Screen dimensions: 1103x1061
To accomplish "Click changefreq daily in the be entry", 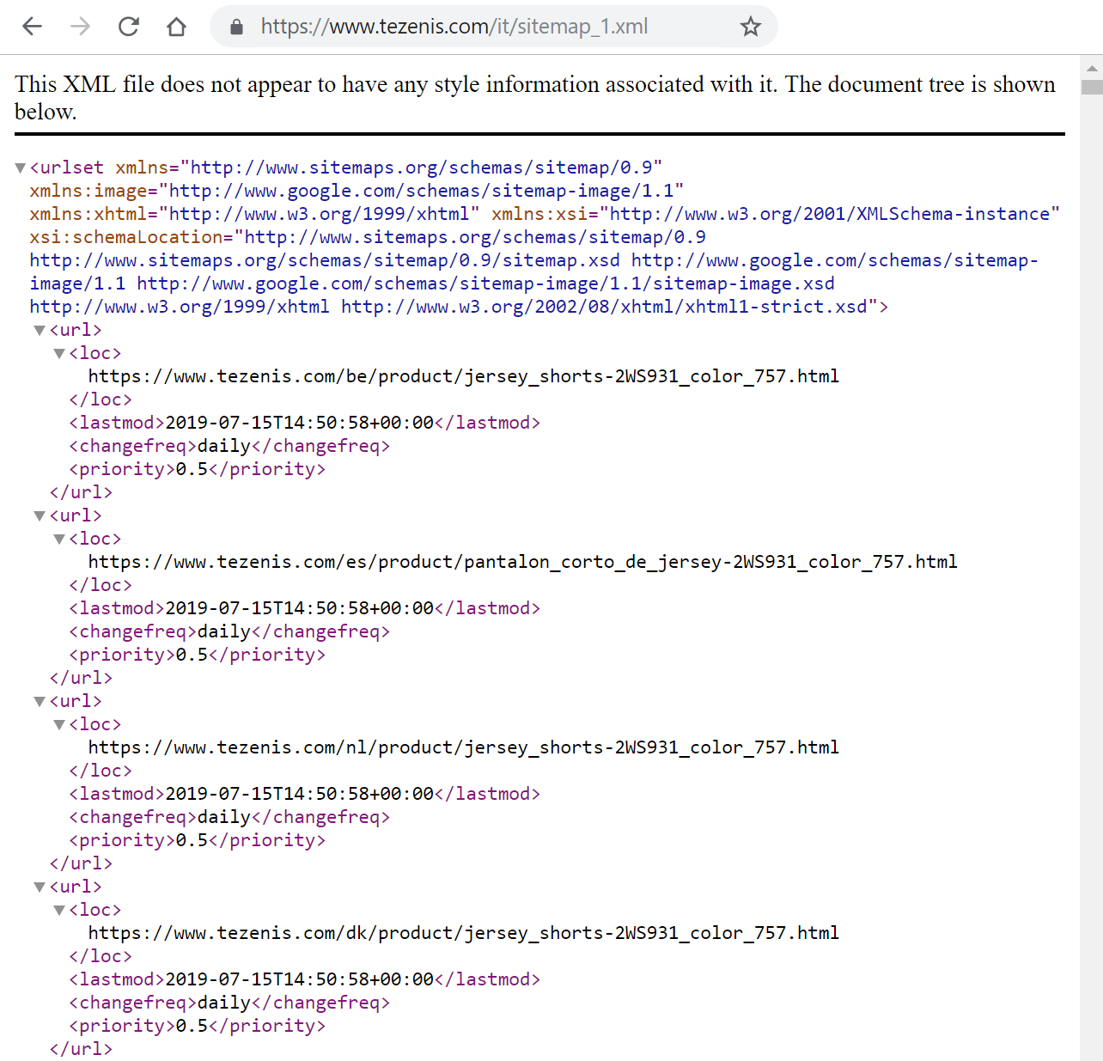I will [224, 446].
